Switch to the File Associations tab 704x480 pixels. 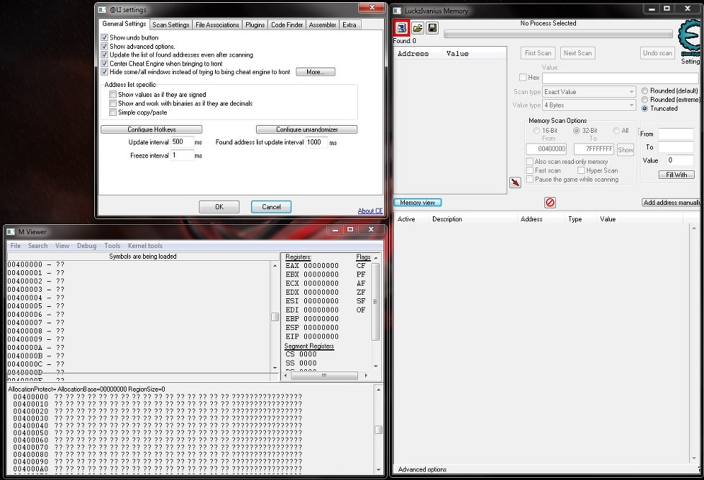coord(217,25)
